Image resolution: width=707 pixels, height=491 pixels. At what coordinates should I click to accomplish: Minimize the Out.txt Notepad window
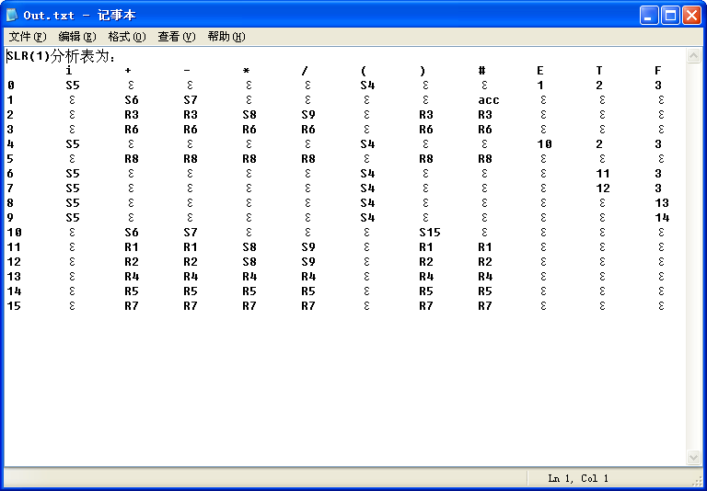649,16
